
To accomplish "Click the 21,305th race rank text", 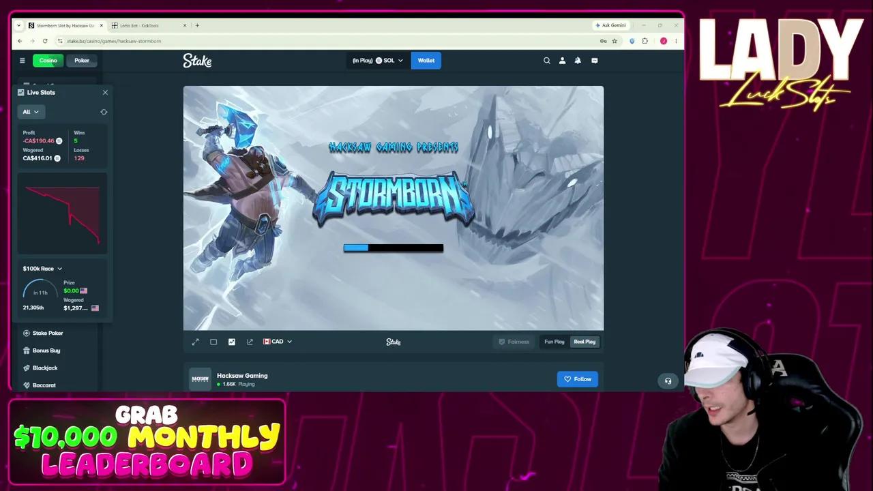I will 33,308.
